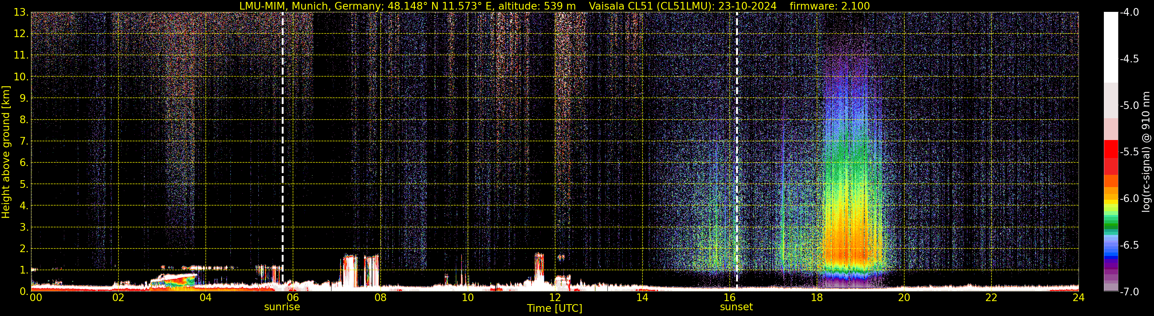Click the 'Vaisala CL51 (CL51LMU): 23-10-2024' title text

683,6
